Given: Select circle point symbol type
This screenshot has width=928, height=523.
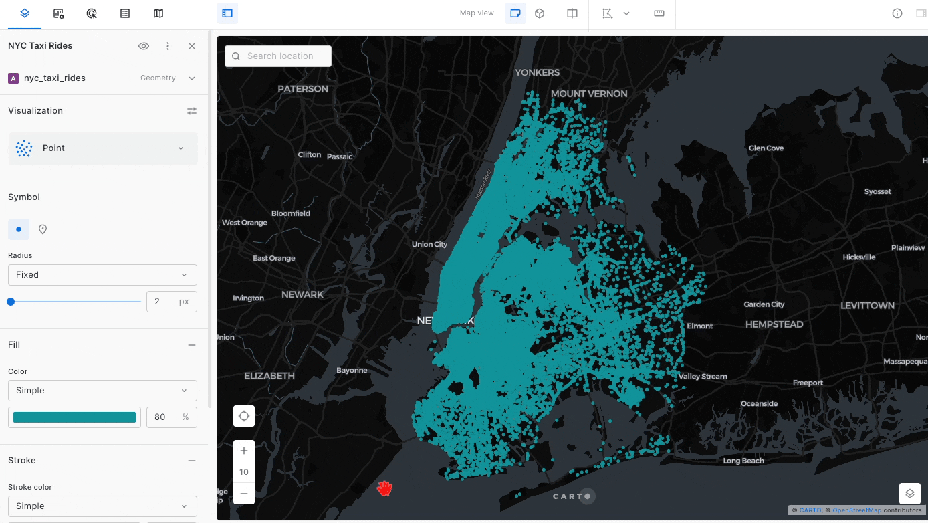Looking at the screenshot, I should pyautogui.click(x=19, y=229).
